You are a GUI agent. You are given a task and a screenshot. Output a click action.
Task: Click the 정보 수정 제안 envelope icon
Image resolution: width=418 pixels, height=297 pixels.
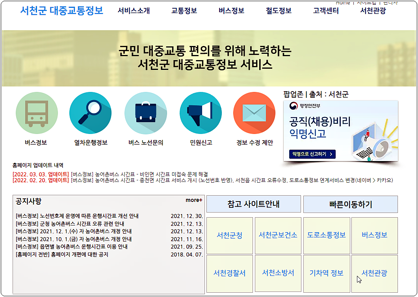(255, 113)
